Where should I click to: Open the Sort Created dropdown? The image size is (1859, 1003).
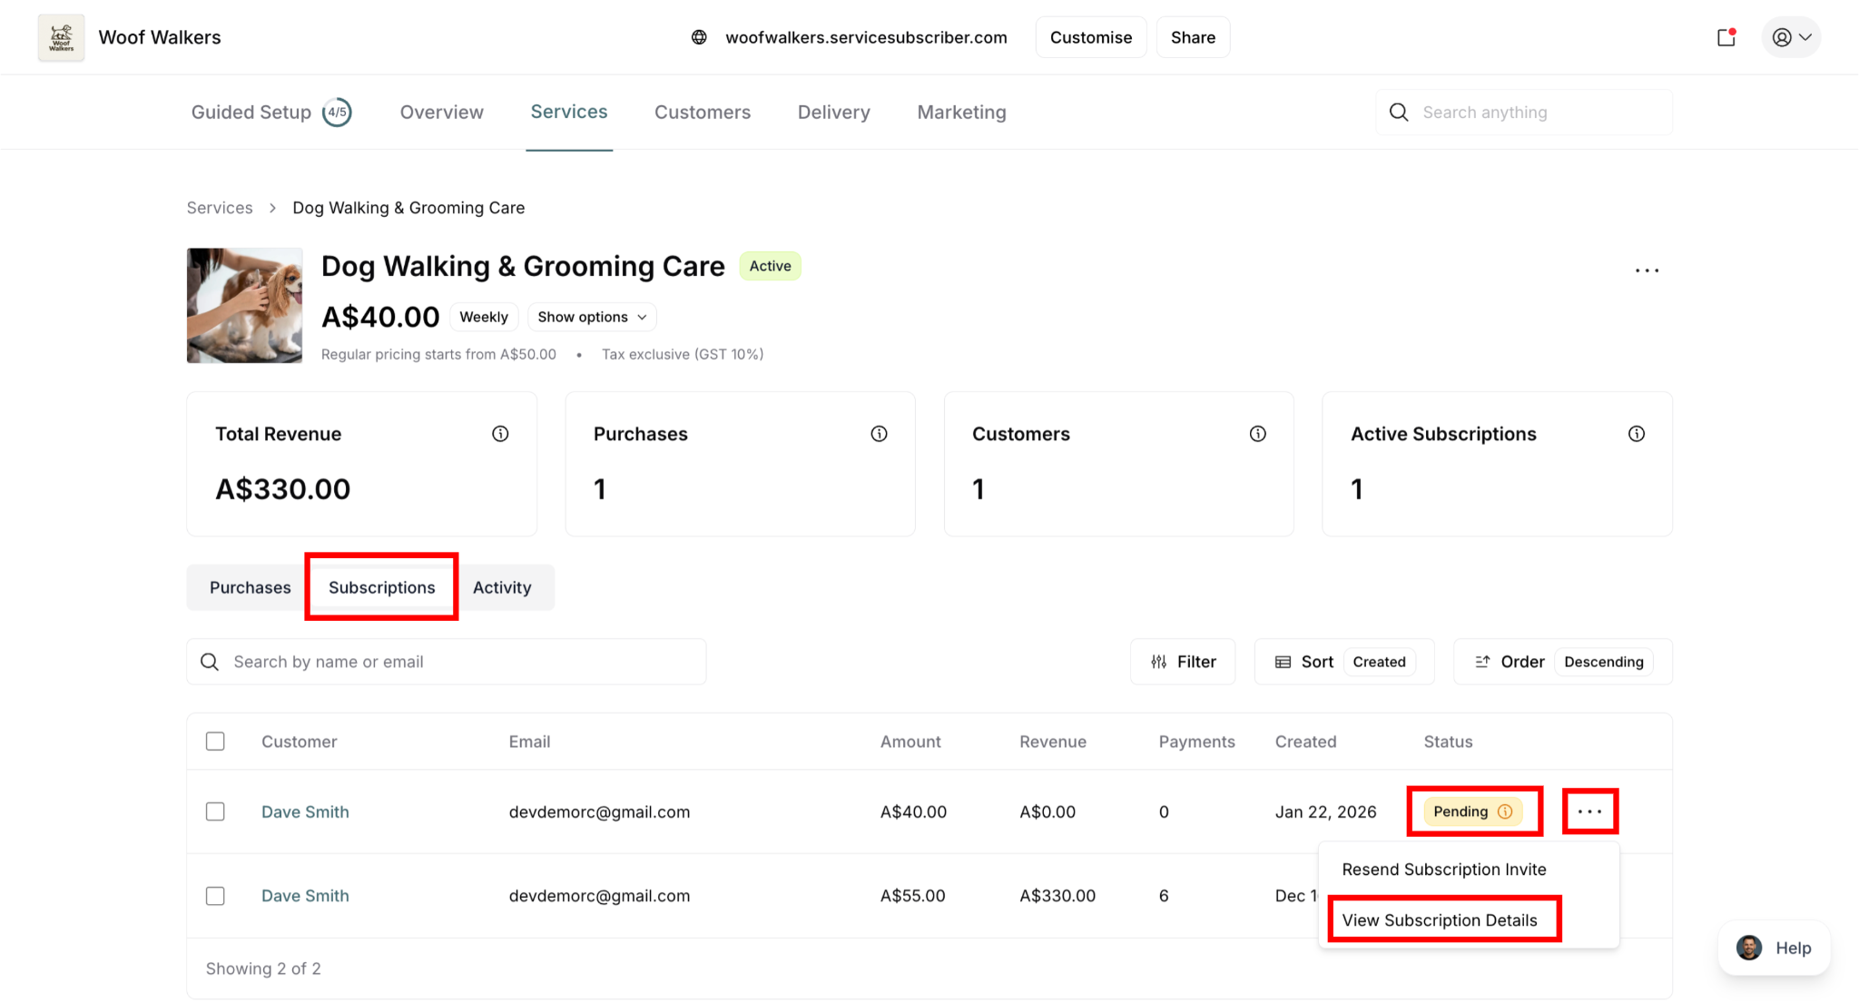1343,662
